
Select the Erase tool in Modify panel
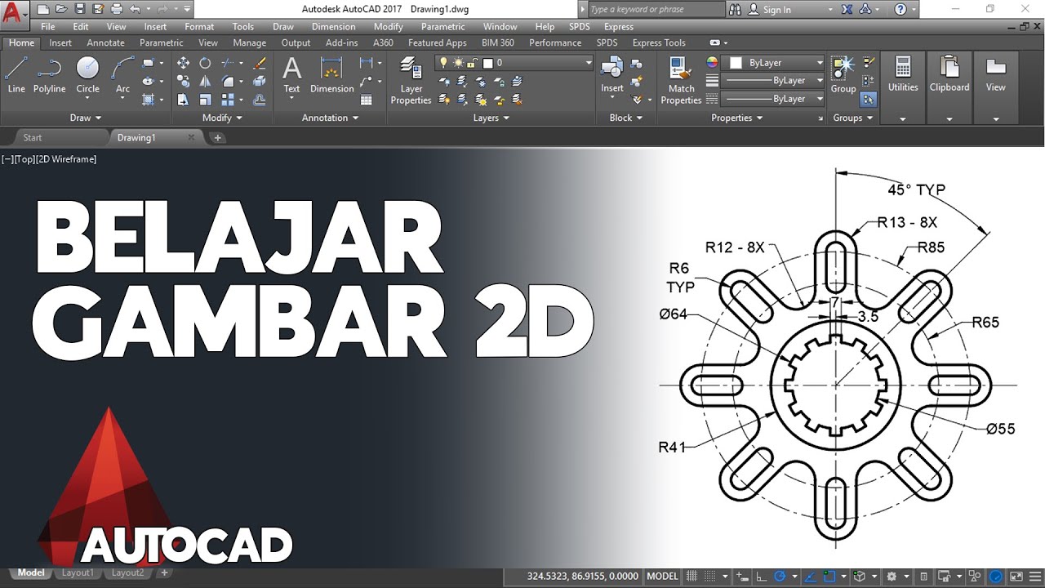(x=260, y=63)
